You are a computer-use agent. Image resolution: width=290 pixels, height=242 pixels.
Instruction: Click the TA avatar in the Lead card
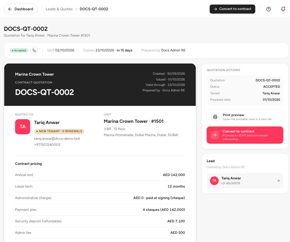click(x=214, y=181)
